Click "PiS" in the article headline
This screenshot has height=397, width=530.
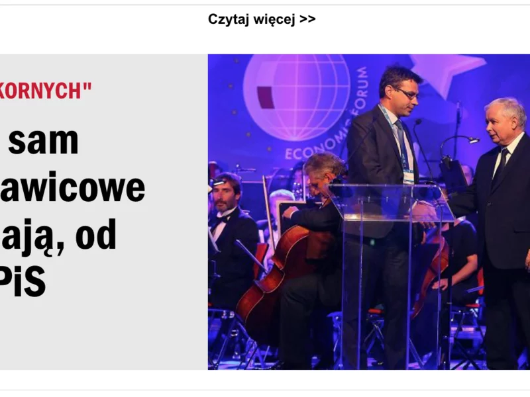coord(23,281)
